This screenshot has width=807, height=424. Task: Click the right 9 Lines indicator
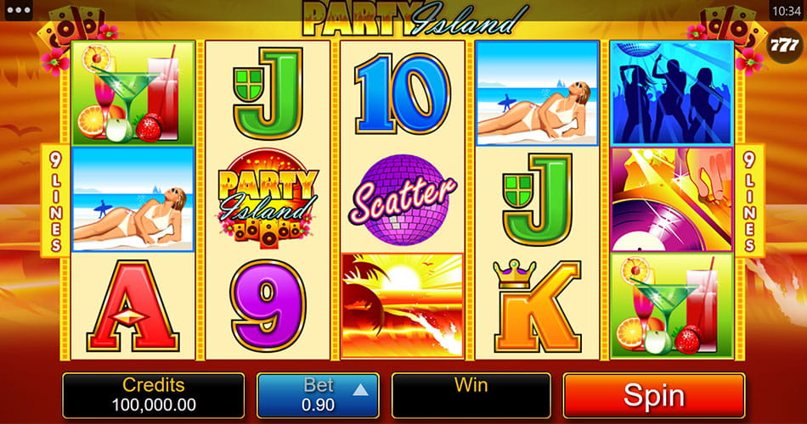point(750,200)
